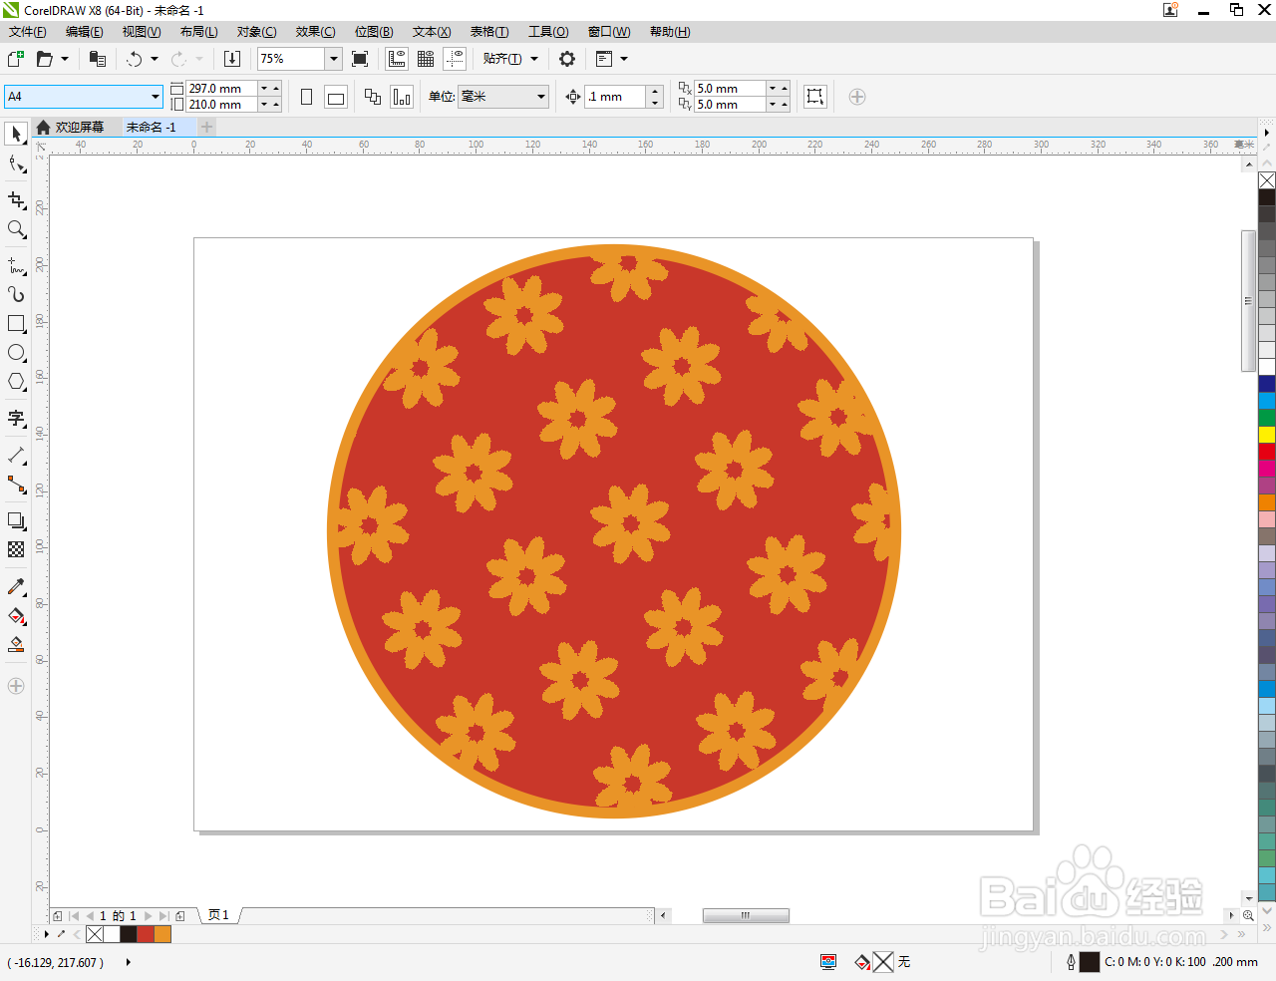Select the Ellipse tool

(16, 353)
